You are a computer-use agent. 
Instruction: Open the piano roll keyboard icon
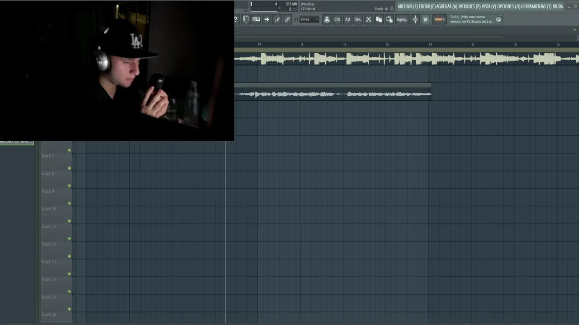pyautogui.click(x=256, y=19)
